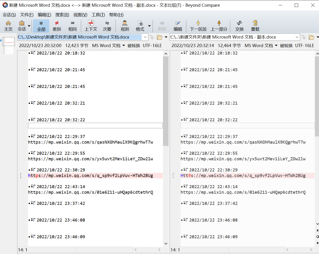Open the 搜索(R) menu
Screen dimensions: 319x254
tap(62, 15)
